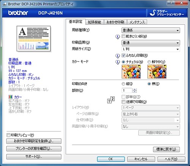Switch to メンテナンス tab
Viewport: 190px width, 166px height.
137,22
